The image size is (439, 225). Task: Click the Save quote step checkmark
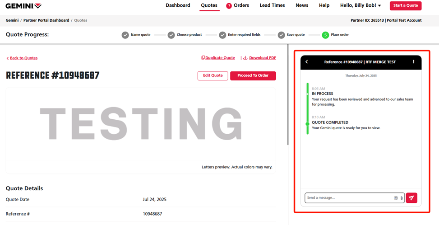281,35
